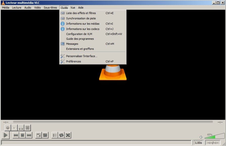Open the Sous-titres menu
Viewport: 226px width, 146px height.
click(x=50, y=8)
